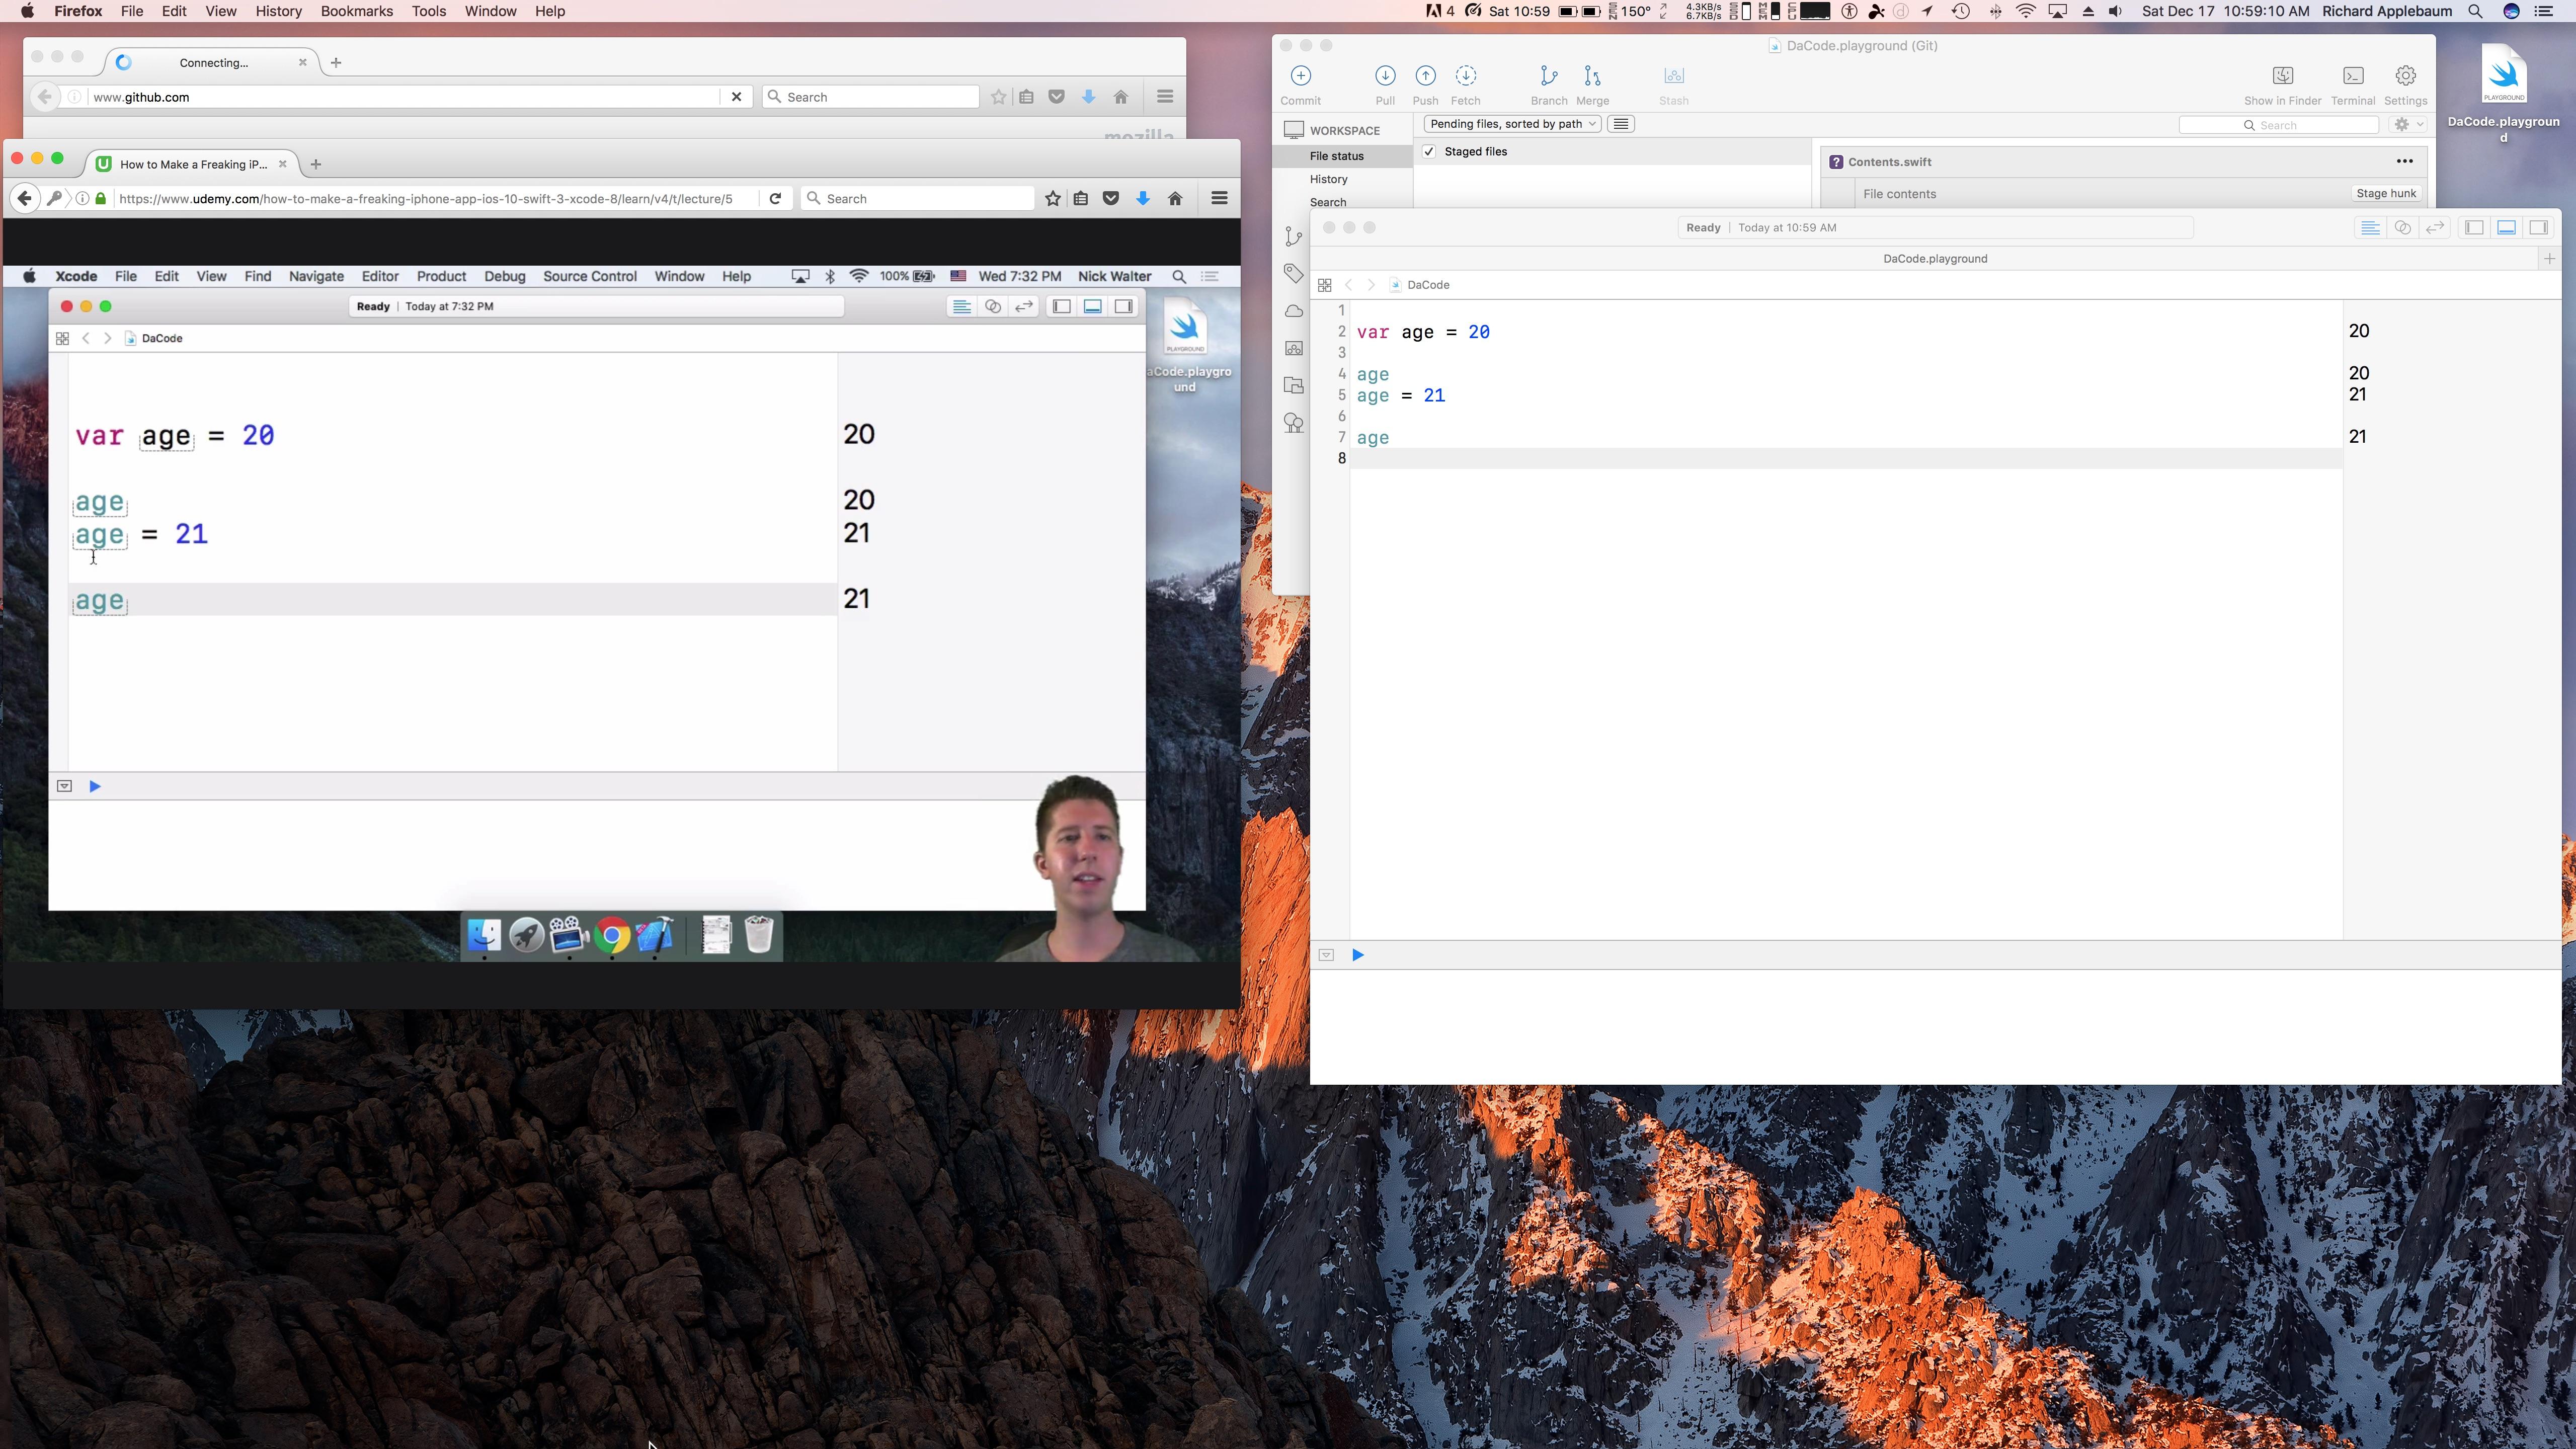Open Contents.swift ellipsis options menu
Viewport: 2576px width, 1449px height.
click(x=2404, y=162)
